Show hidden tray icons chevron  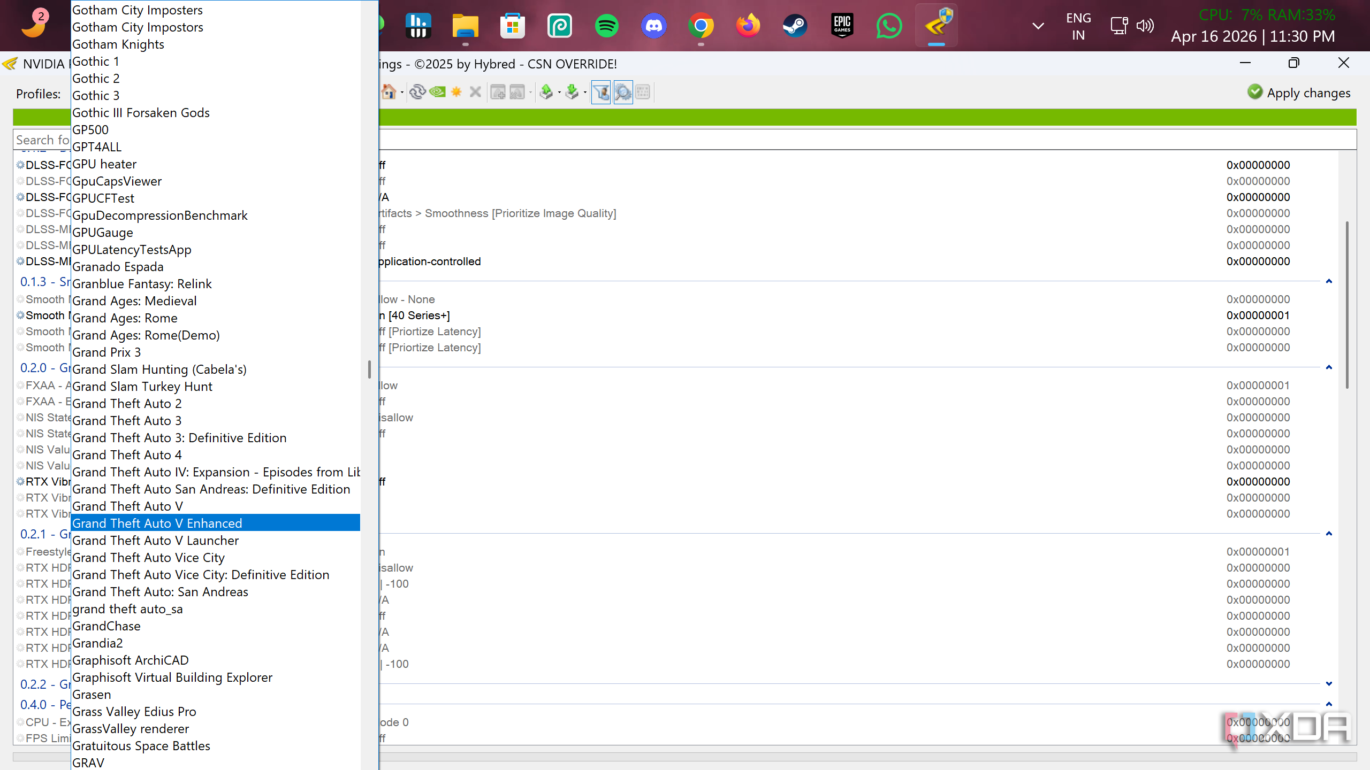click(x=1038, y=26)
